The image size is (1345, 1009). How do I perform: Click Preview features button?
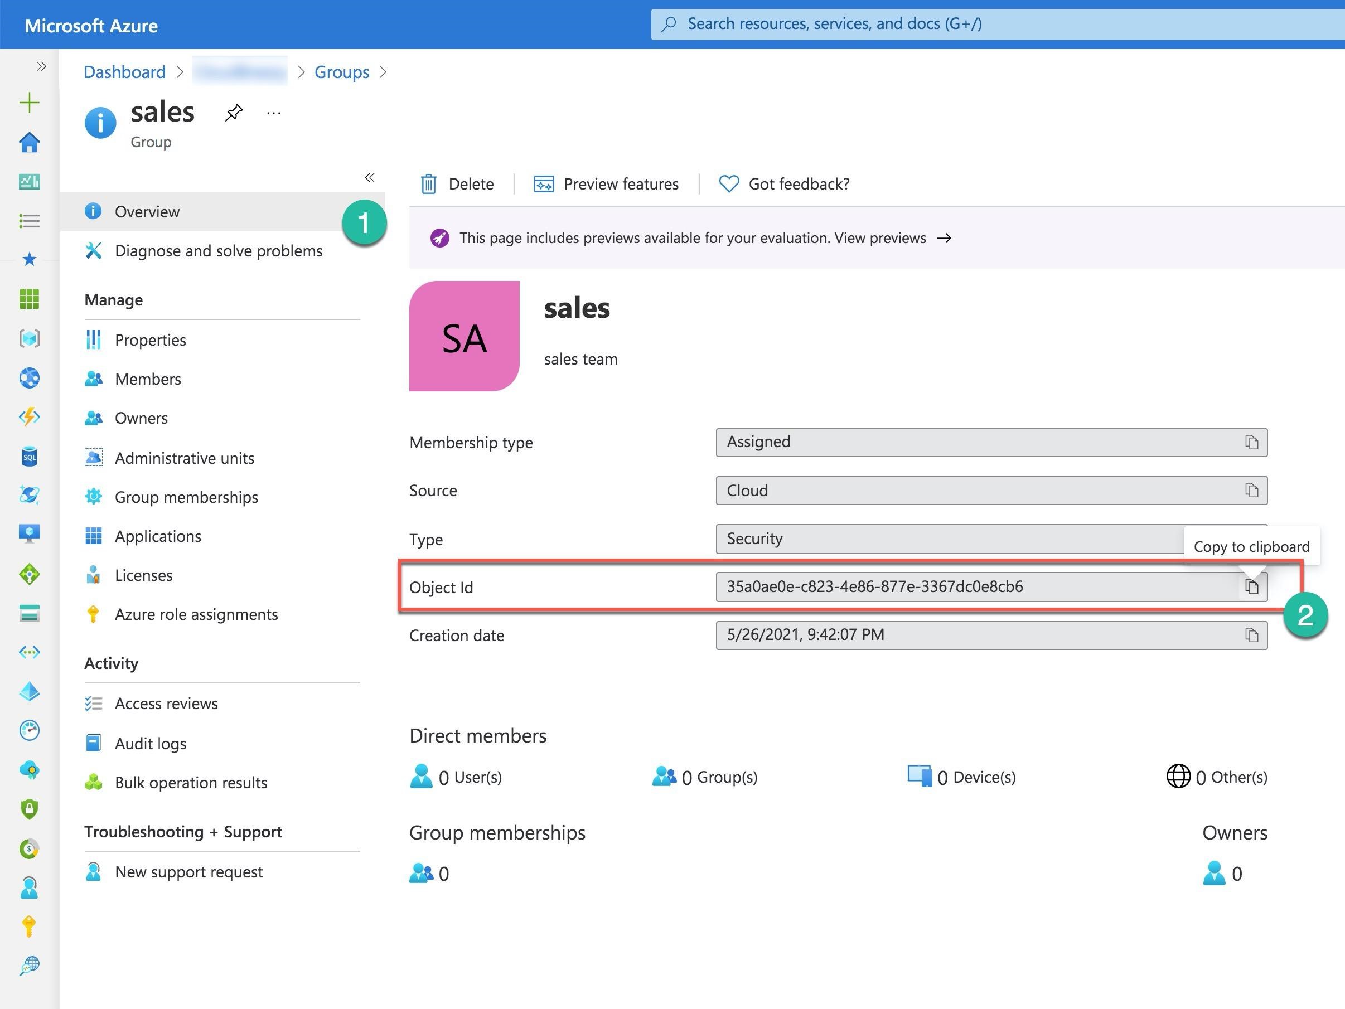pos(606,183)
